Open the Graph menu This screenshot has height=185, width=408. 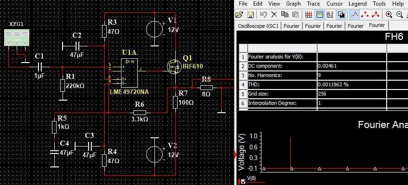(x=293, y=4)
